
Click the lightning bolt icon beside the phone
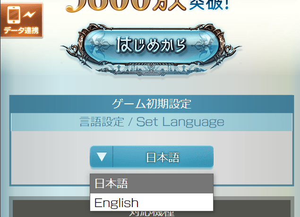(29, 14)
